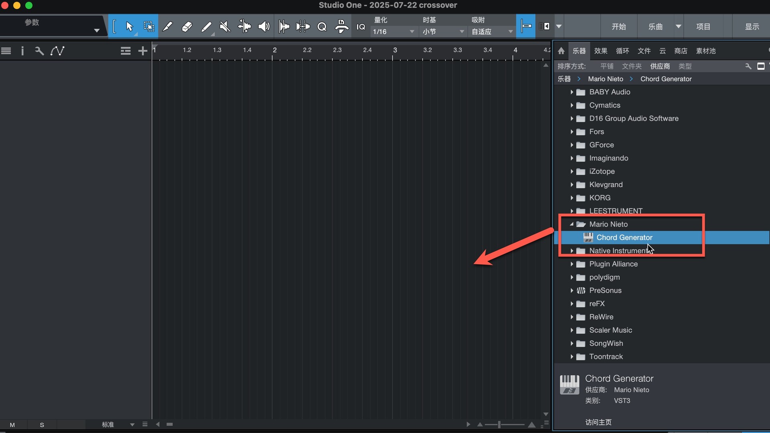Expand the Native Instruments folder
This screenshot has height=433, width=770.
pos(571,251)
